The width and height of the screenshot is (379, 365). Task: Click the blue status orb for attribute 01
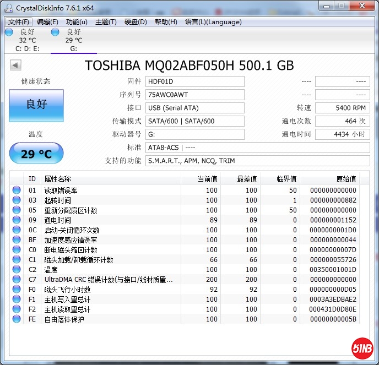(17, 190)
